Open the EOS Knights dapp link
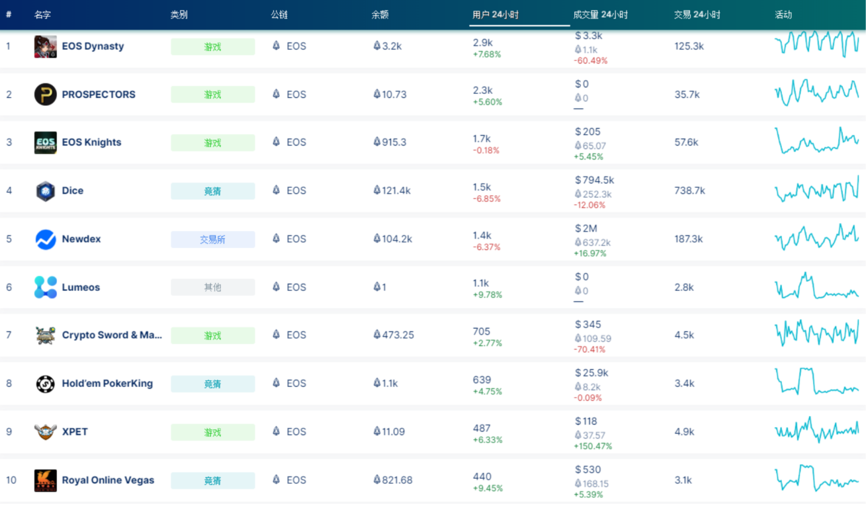Screen dimensions: 866x508 coord(92,142)
